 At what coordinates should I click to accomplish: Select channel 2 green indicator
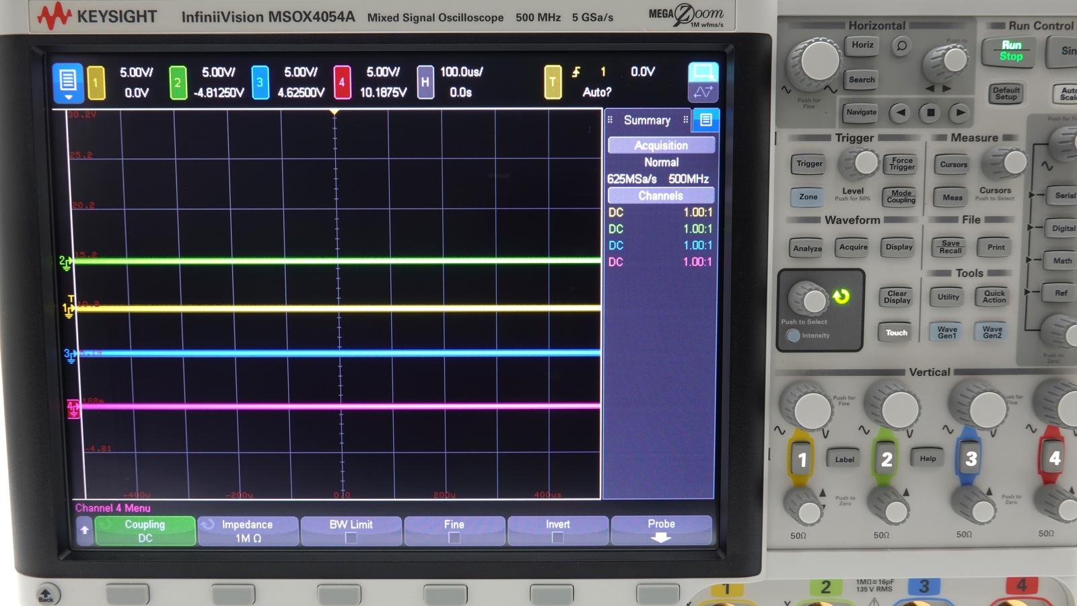(x=178, y=83)
